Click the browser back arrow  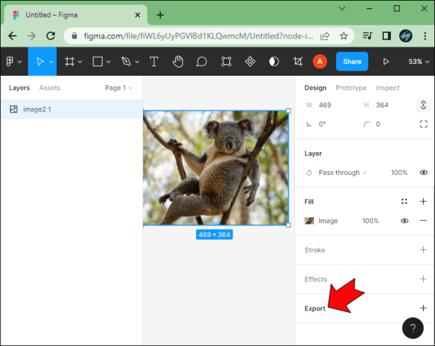[x=13, y=36]
